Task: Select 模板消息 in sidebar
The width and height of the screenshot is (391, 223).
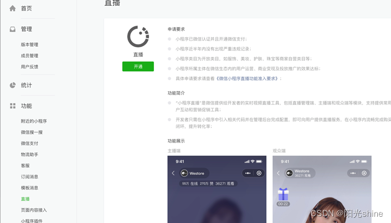Action: tap(29, 188)
